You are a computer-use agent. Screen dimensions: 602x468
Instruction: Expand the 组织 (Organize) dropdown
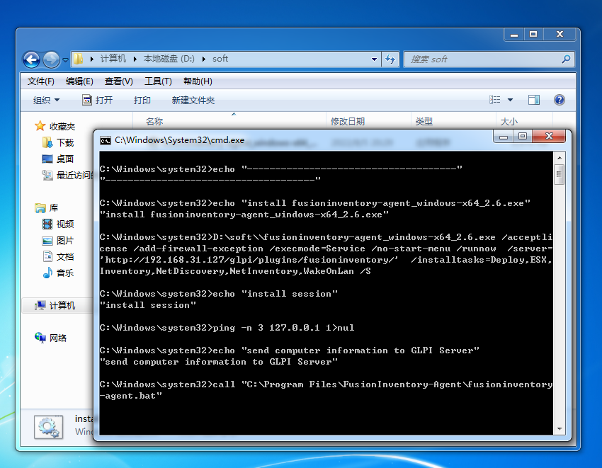point(47,100)
